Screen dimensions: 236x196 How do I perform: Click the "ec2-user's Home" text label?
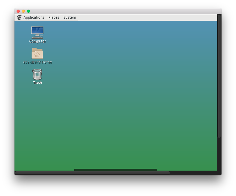(38, 62)
